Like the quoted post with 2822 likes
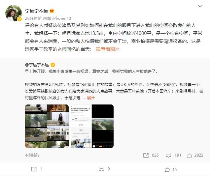210x176 pixels. tap(189, 155)
